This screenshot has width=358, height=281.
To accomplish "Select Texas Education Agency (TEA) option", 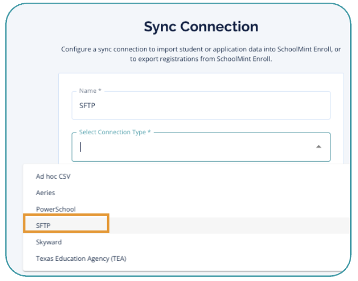I will (x=81, y=259).
